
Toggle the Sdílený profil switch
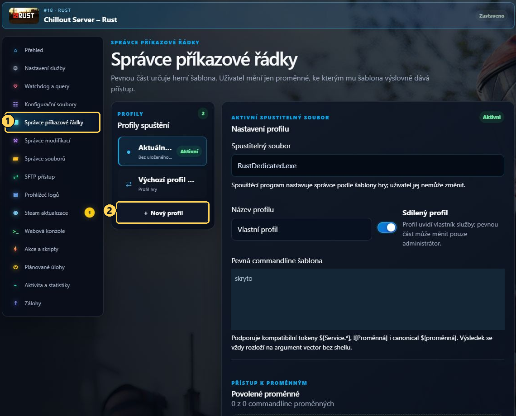tap(387, 227)
